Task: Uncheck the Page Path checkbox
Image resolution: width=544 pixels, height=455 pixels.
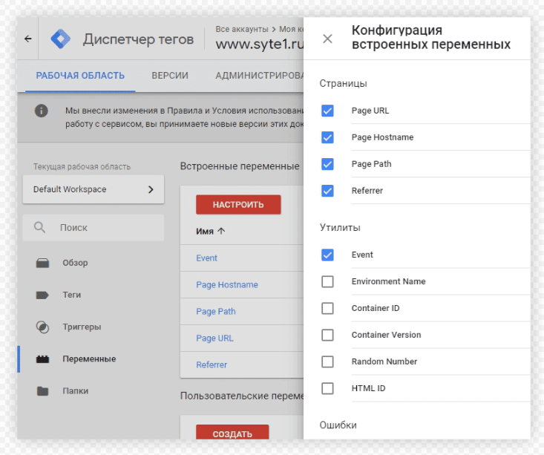Action: click(327, 164)
